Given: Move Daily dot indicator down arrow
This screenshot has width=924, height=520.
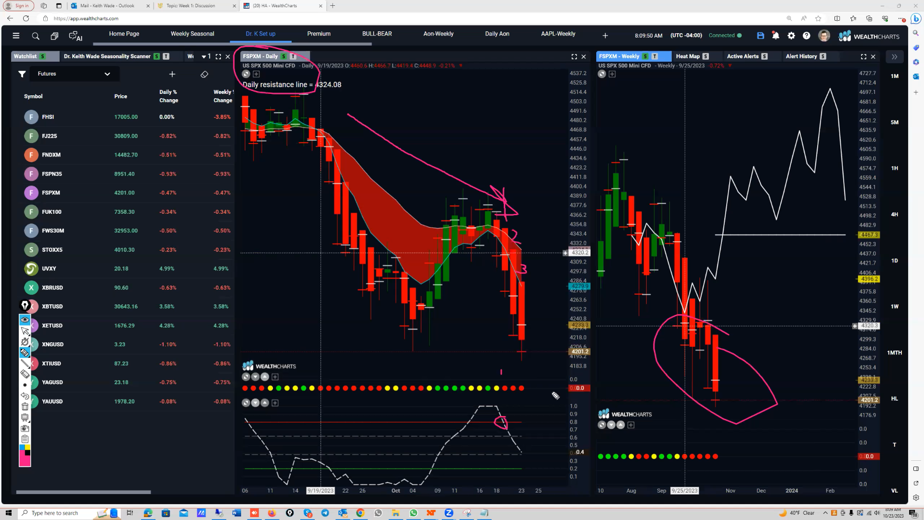Looking at the screenshot, I should point(256,377).
